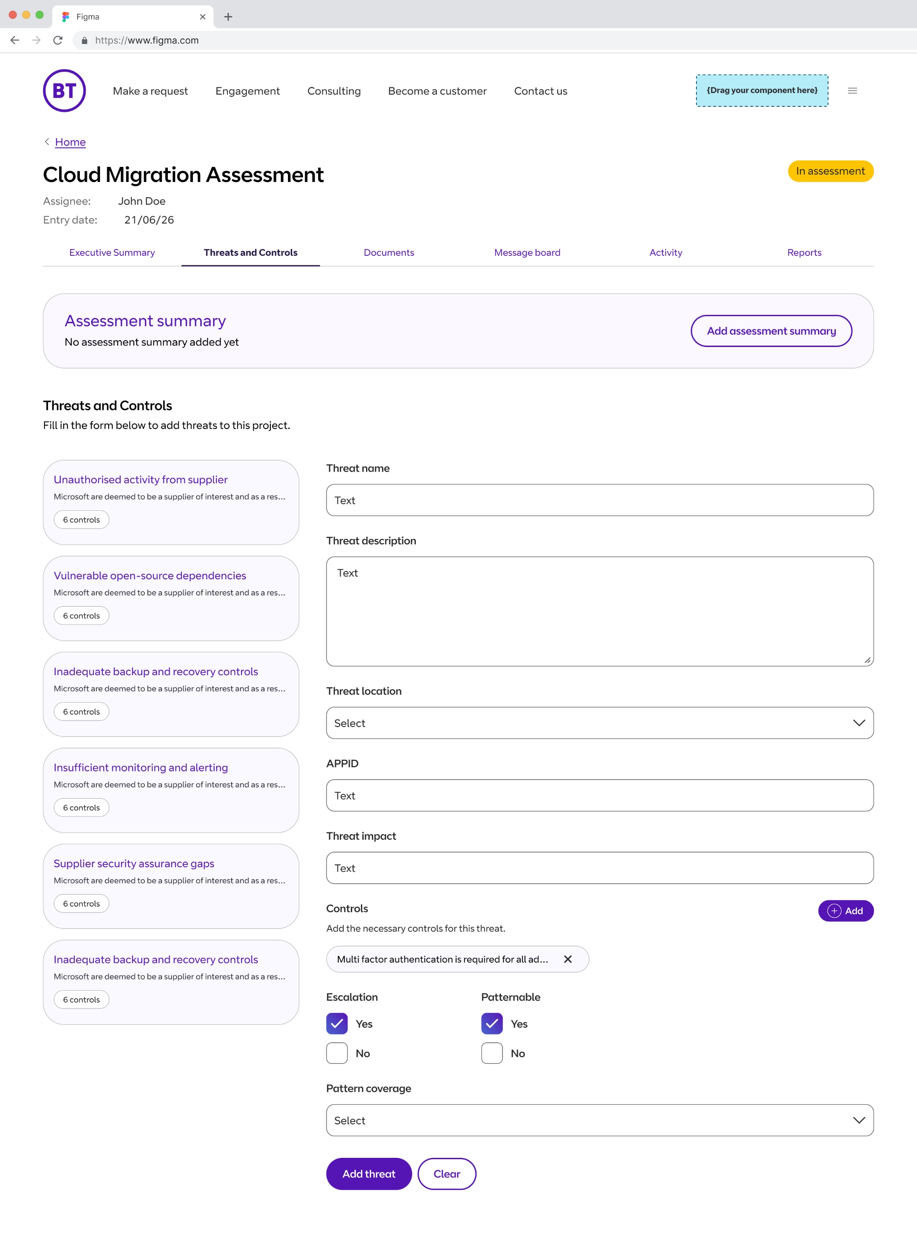Open the Pattern coverage dropdown

[x=600, y=1120]
